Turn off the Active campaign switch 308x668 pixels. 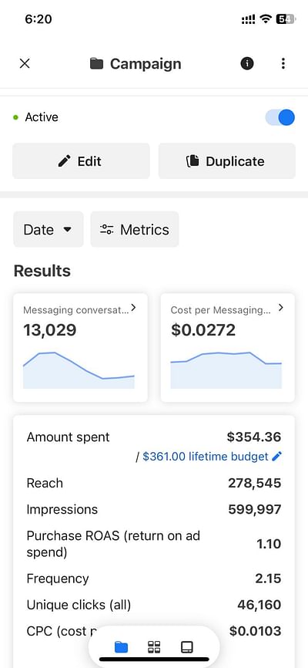[x=280, y=117]
